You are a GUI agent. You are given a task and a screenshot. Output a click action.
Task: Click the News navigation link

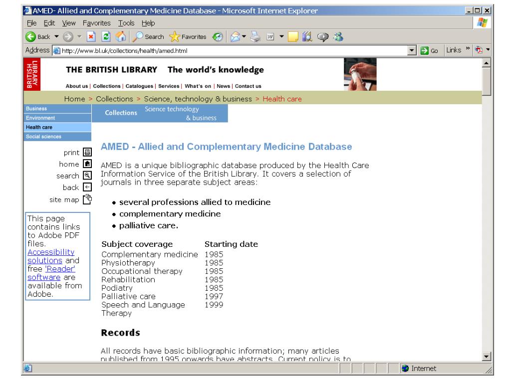(x=223, y=86)
